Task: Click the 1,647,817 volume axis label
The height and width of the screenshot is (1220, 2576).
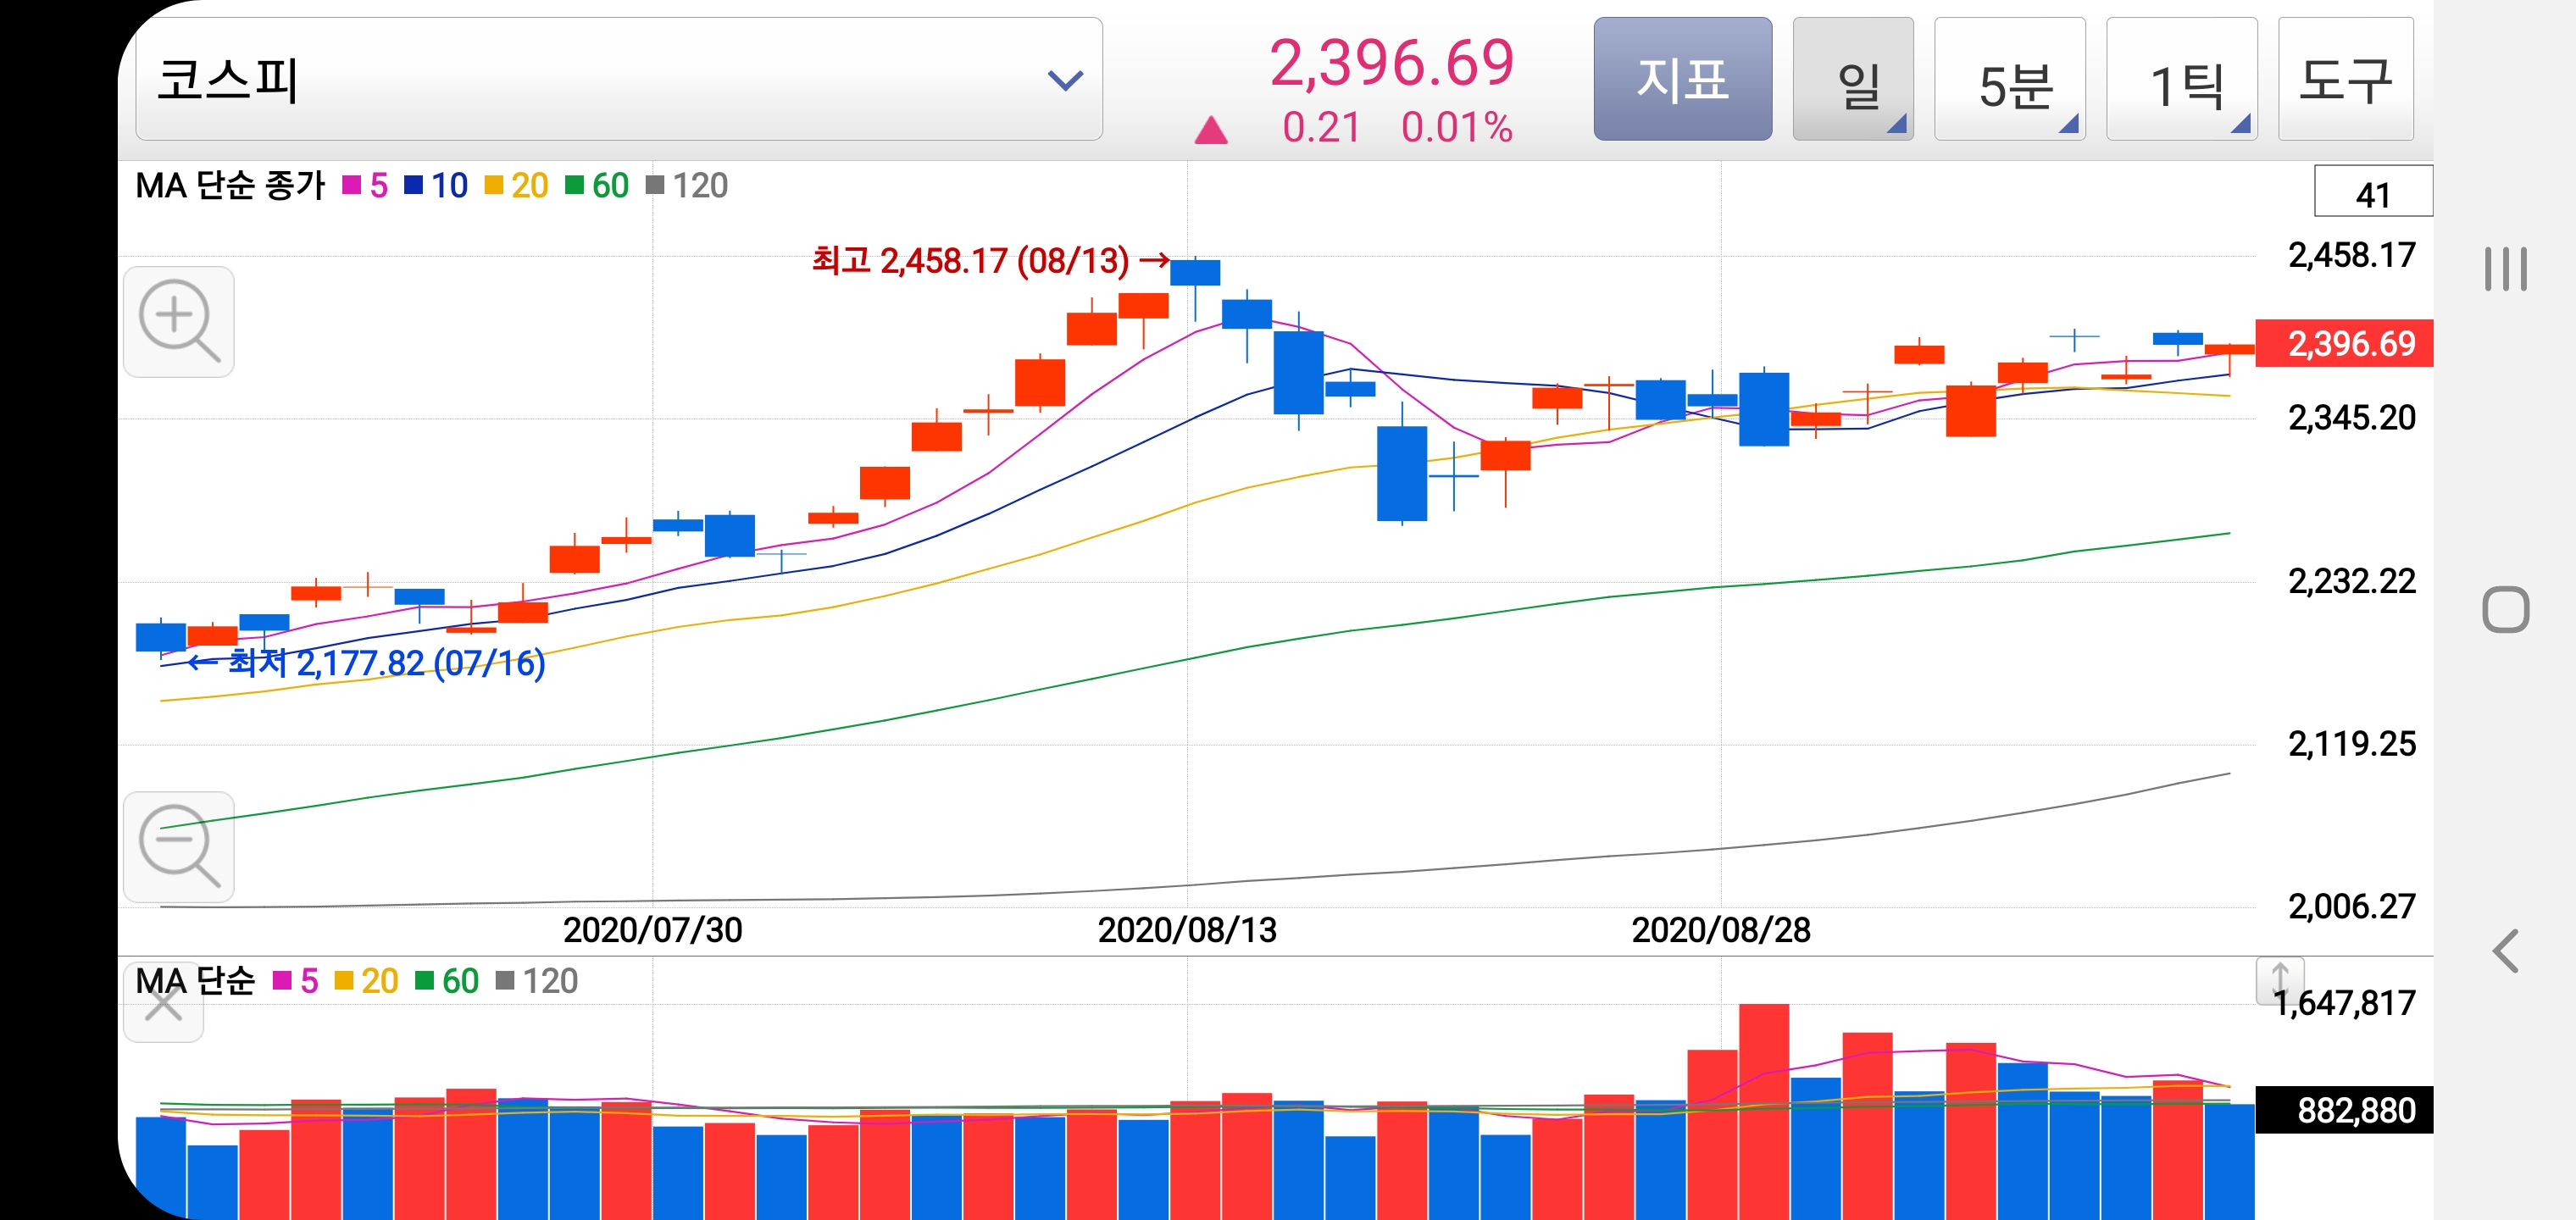Action: [2344, 1002]
